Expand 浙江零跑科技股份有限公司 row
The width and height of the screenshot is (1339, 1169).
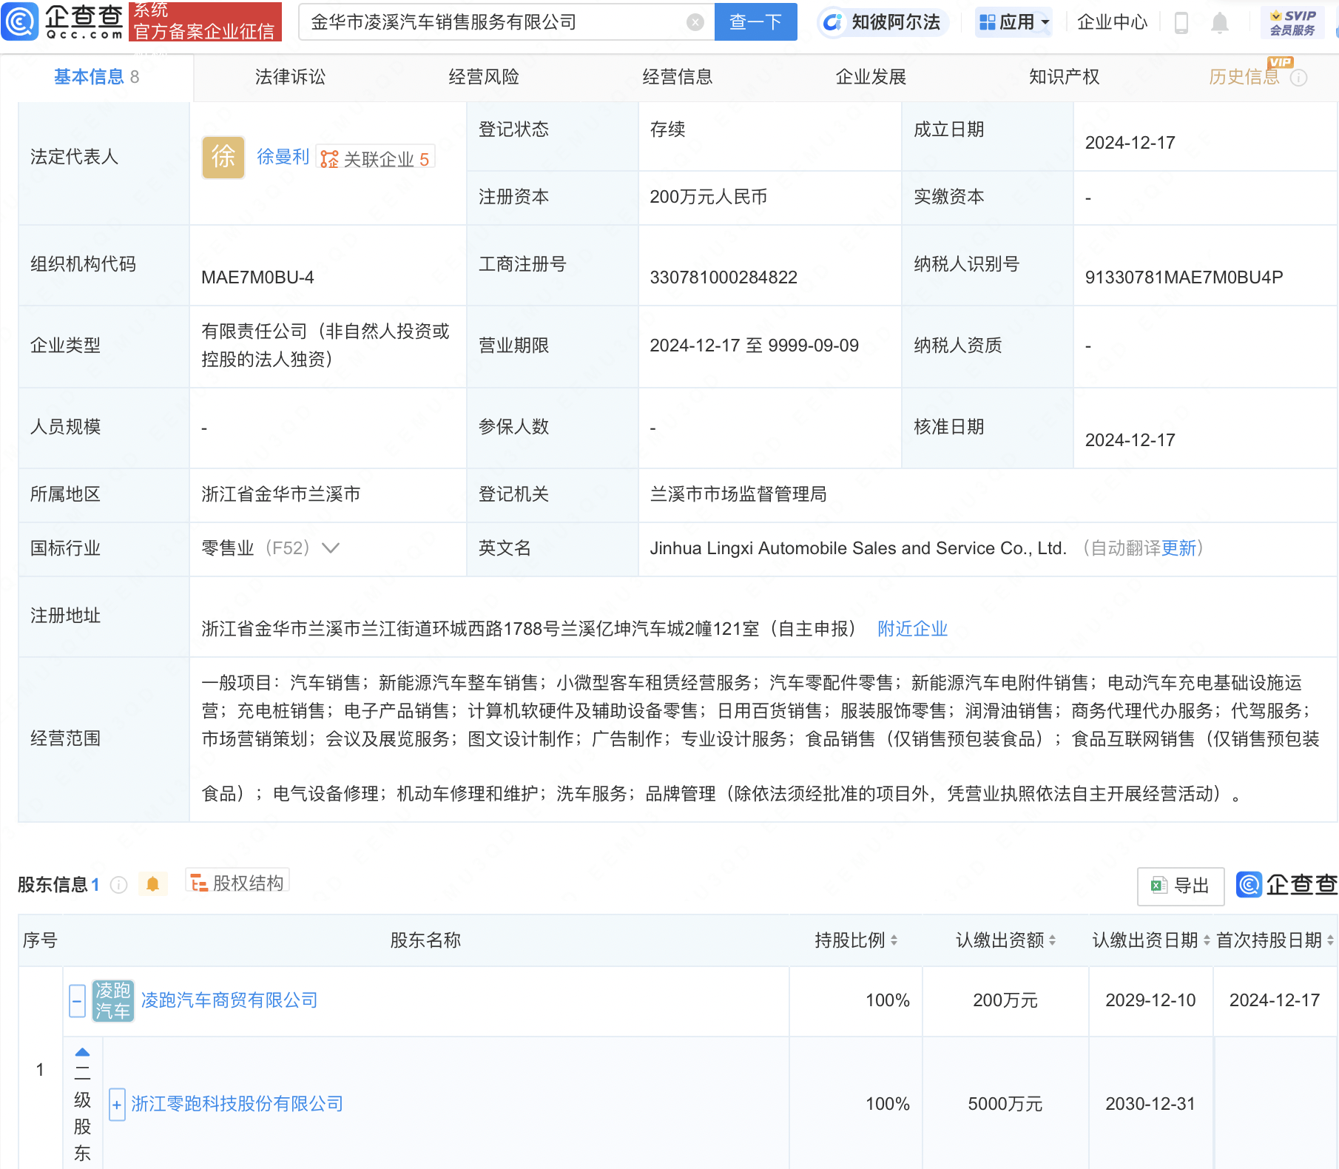(x=117, y=1105)
